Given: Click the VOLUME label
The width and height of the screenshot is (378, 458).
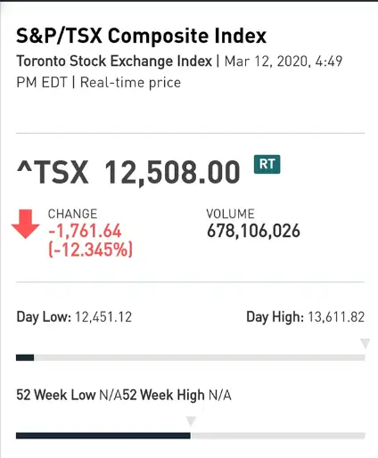Looking at the screenshot, I should click(x=230, y=214).
